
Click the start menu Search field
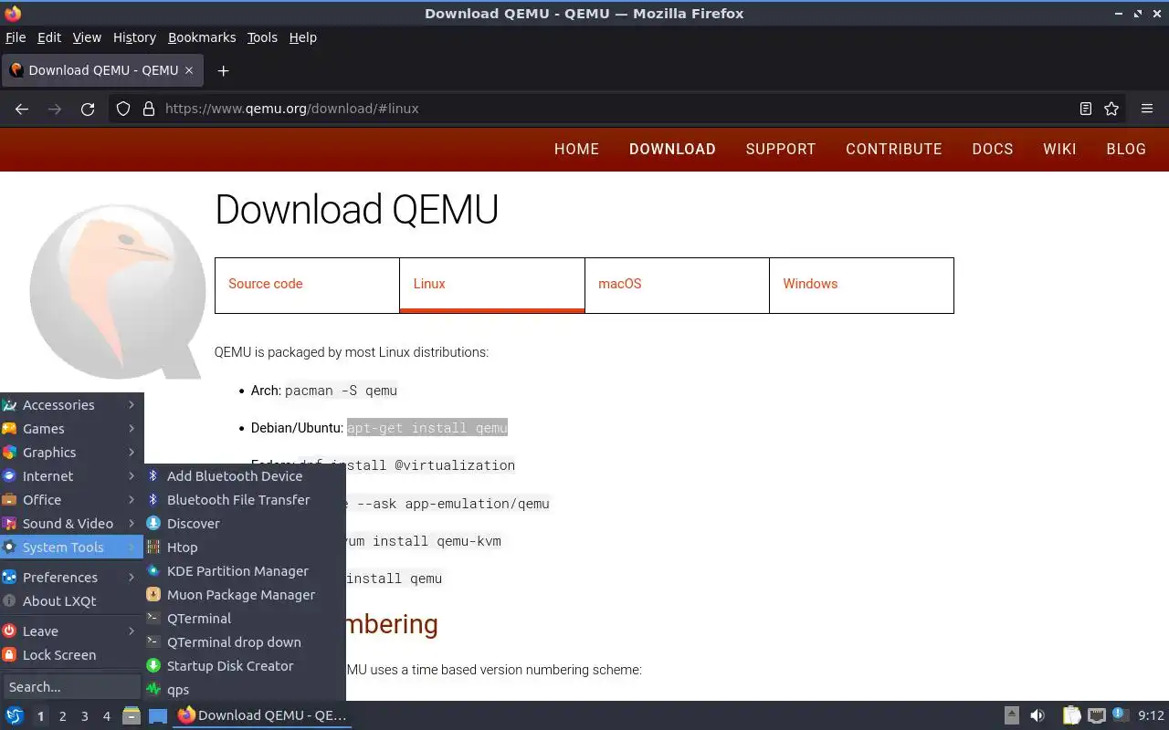pos(71,687)
